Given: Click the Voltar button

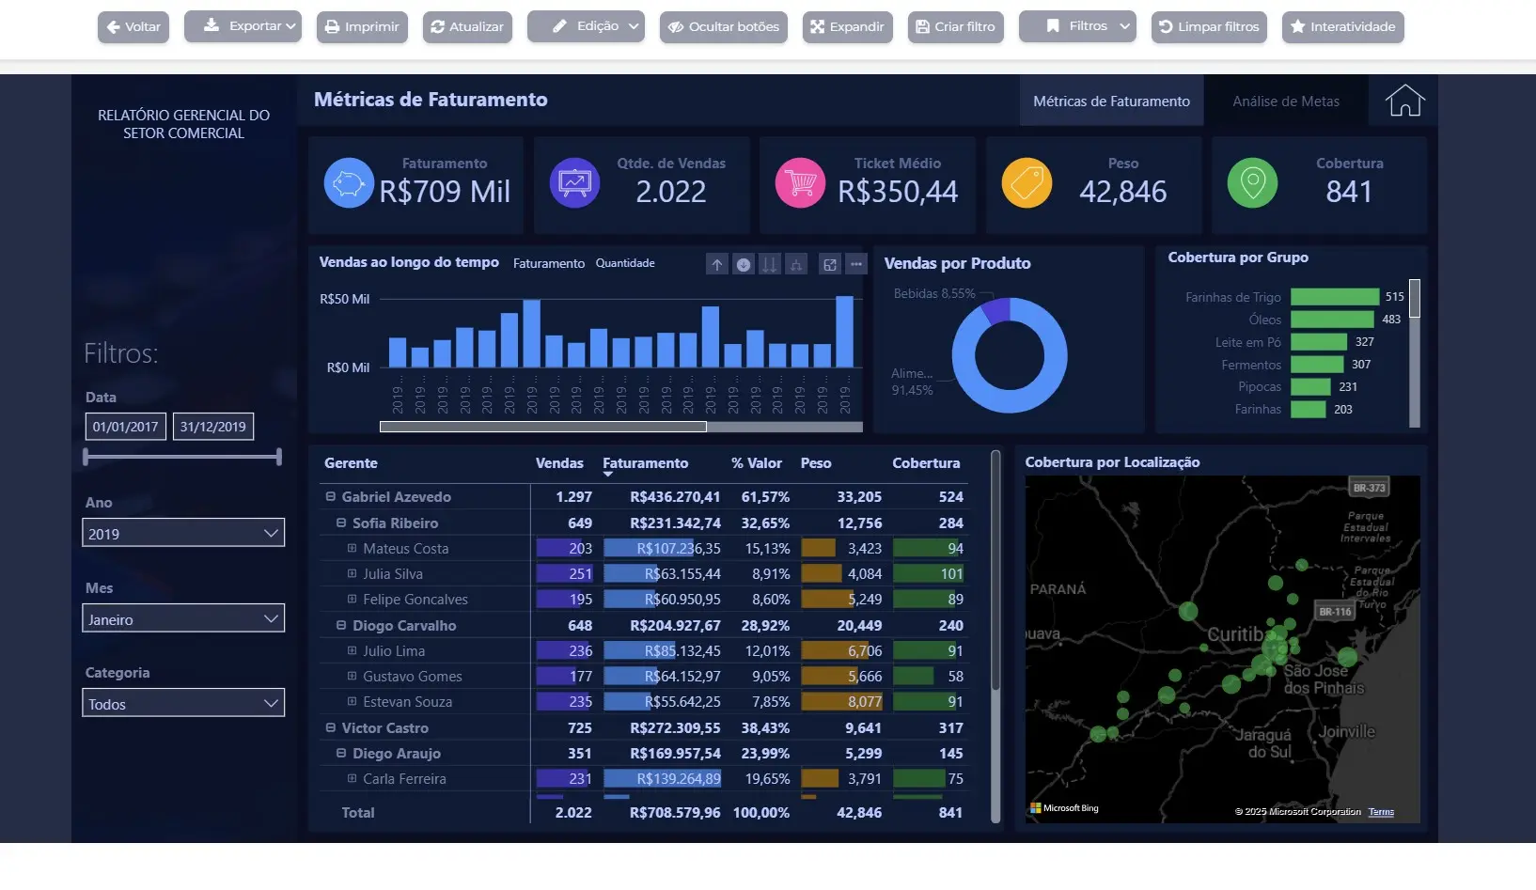Looking at the screenshot, I should [133, 26].
